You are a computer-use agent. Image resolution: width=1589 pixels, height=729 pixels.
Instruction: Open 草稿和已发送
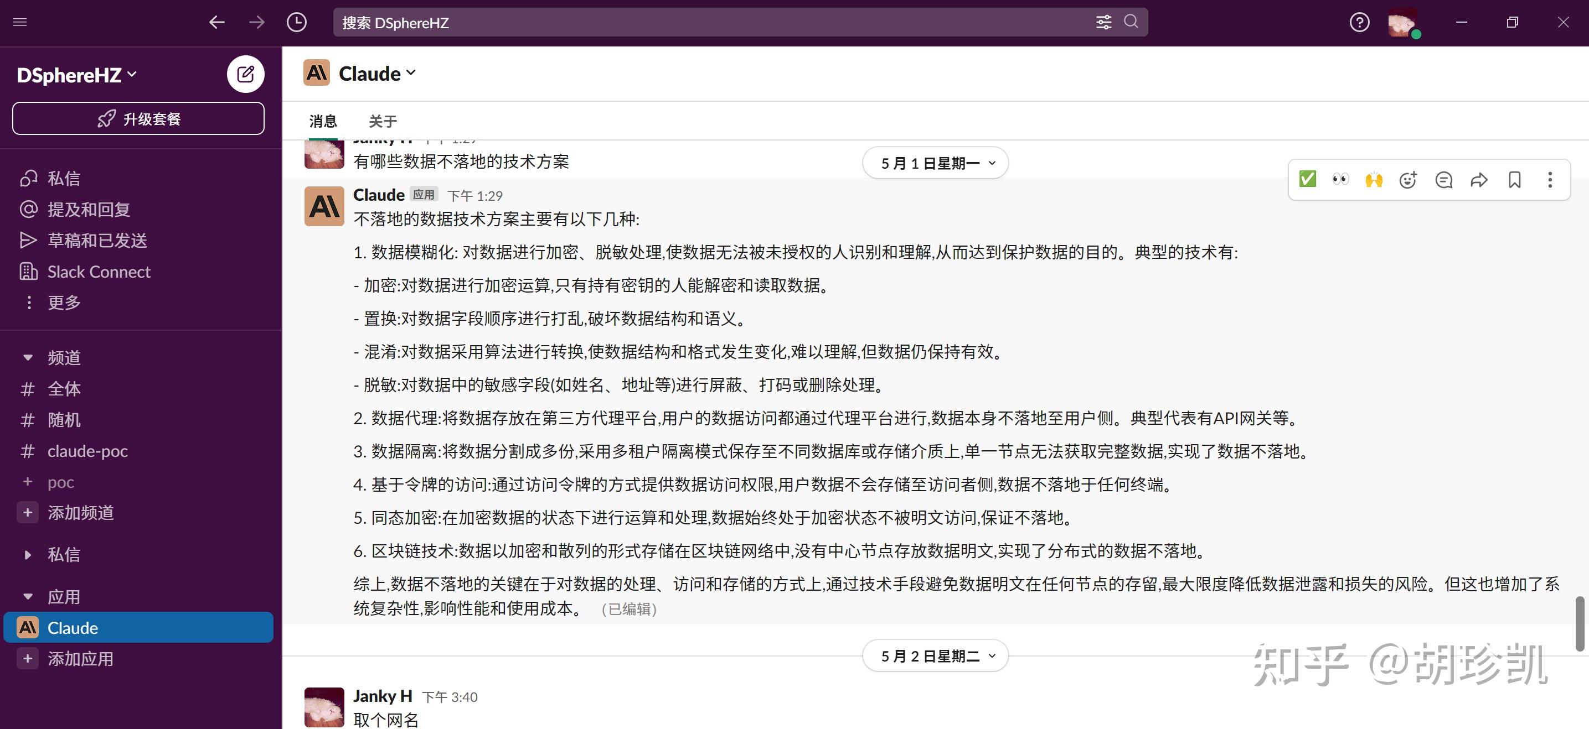(83, 241)
